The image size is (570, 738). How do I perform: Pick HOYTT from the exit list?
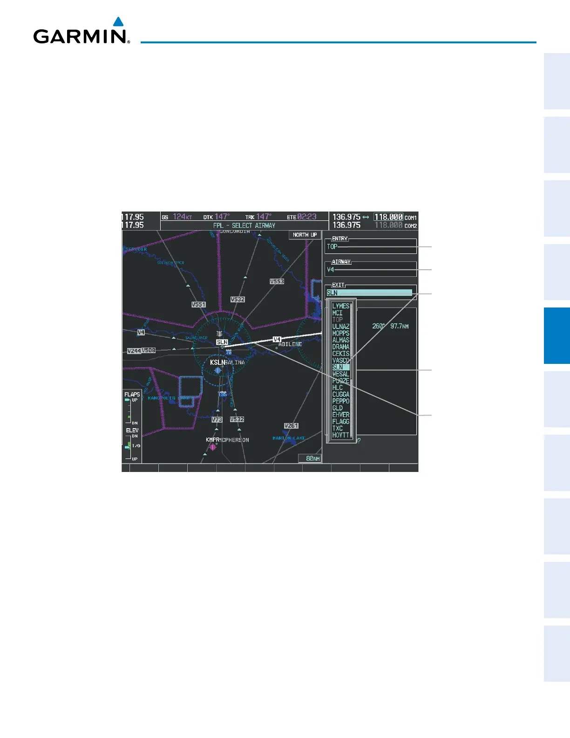[340, 435]
